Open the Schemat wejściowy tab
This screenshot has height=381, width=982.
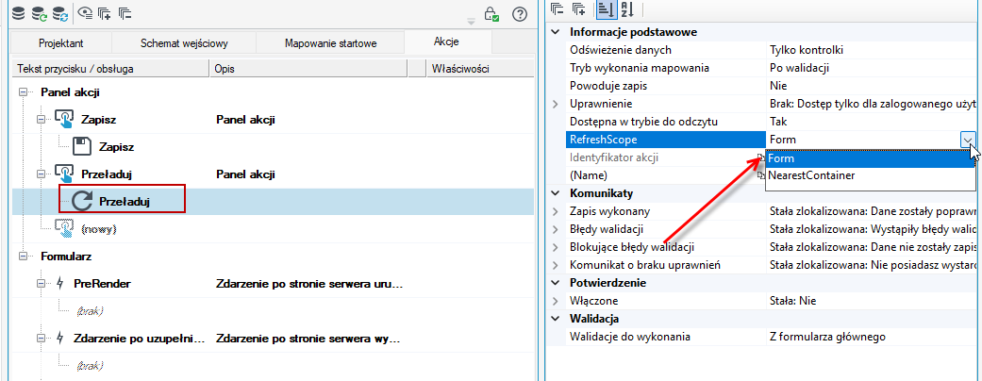tap(184, 43)
